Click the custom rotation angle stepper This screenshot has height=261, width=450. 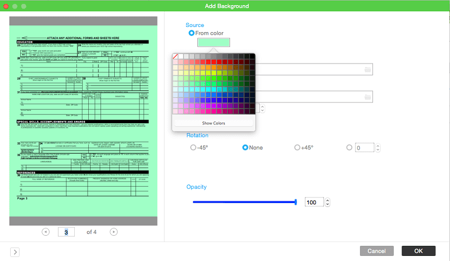pyautogui.click(x=378, y=147)
